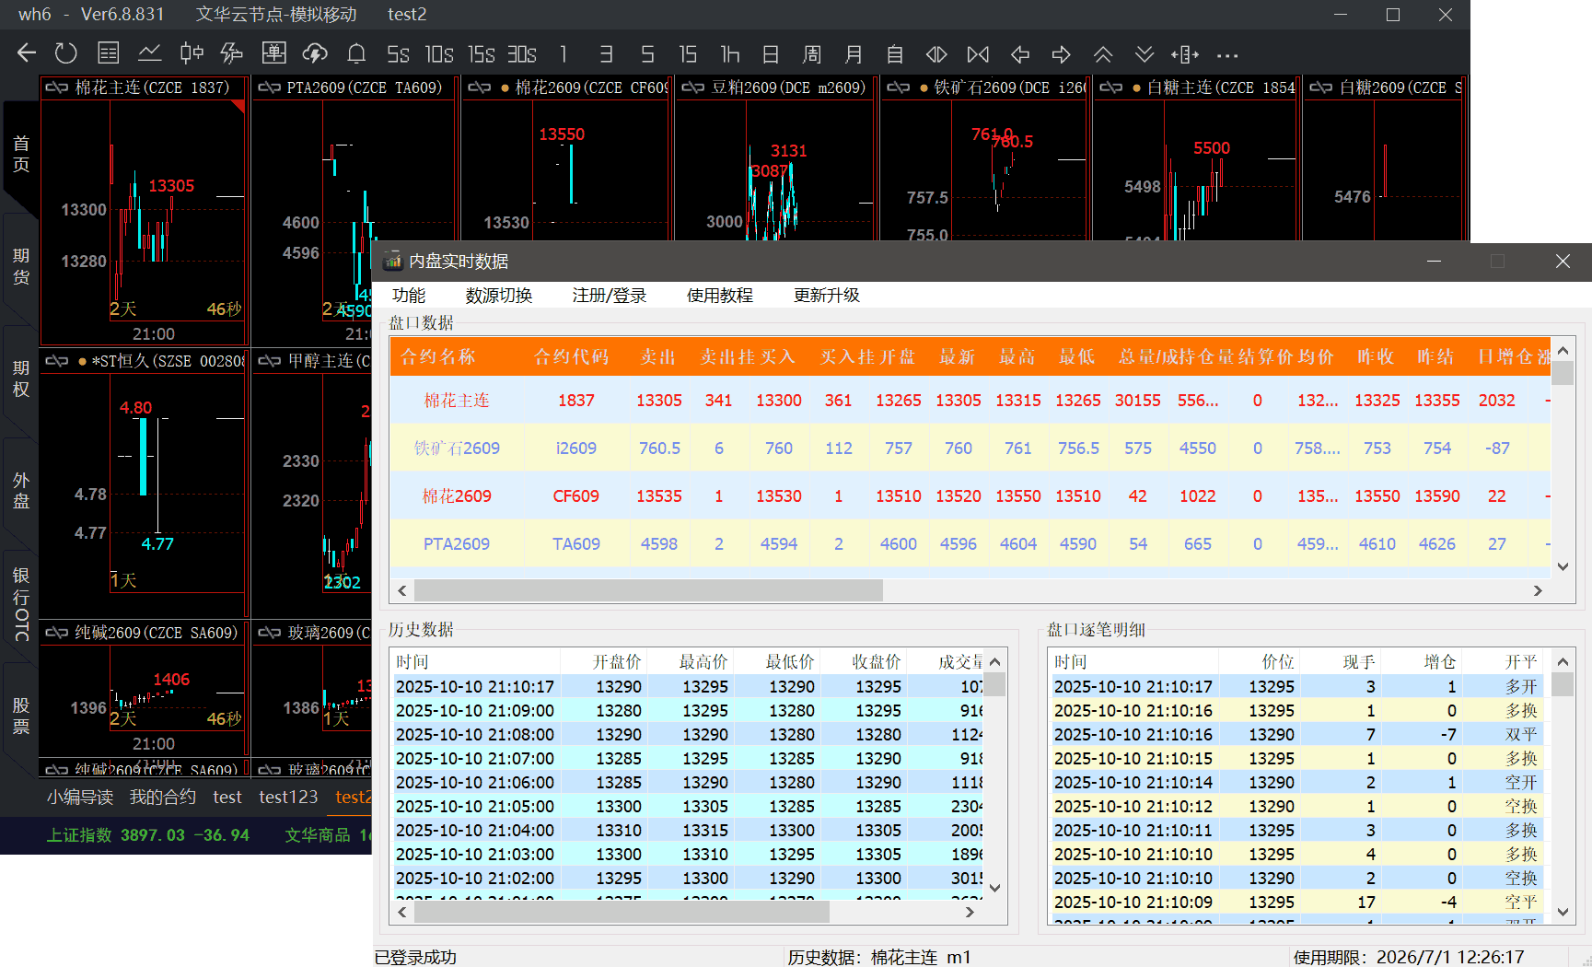Click 注册/登录 in the menu bar

point(609,296)
